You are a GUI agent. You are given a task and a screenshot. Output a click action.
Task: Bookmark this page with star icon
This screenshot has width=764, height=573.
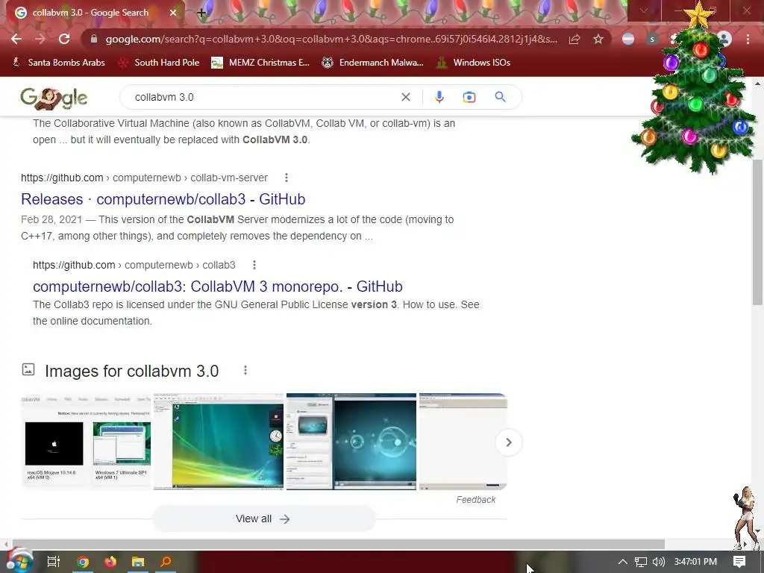[x=598, y=39]
